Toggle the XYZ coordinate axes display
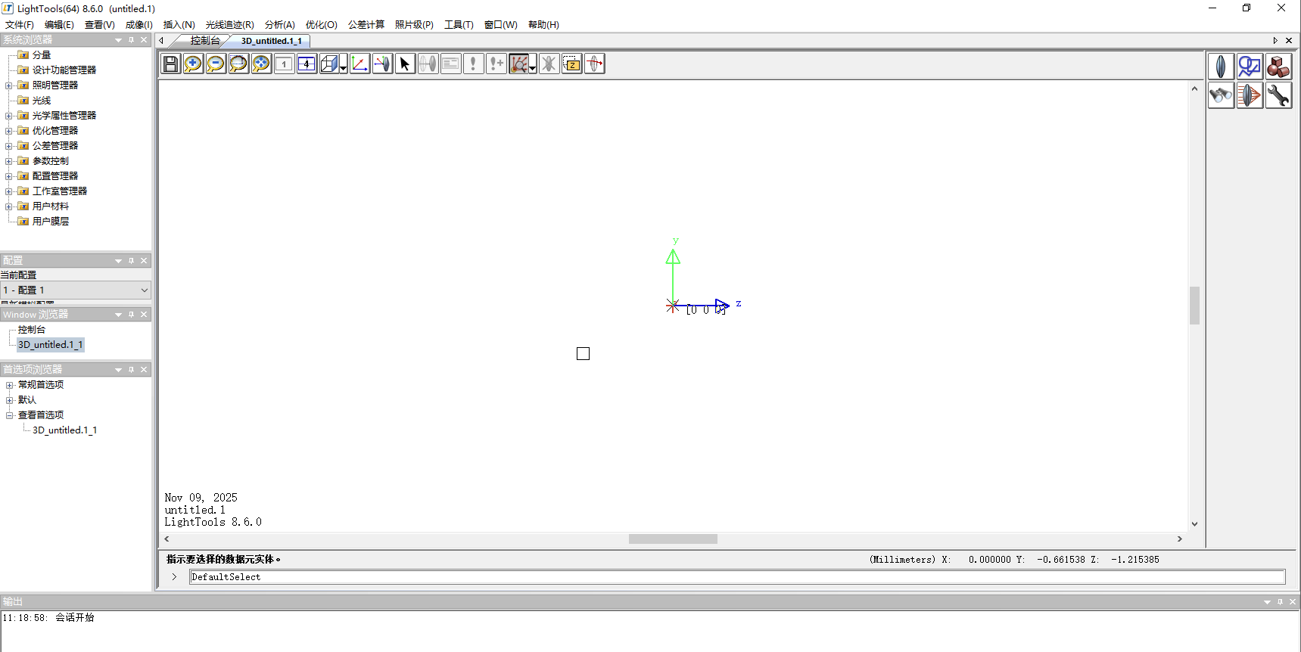Viewport: 1301px width, 652px height. click(x=359, y=64)
